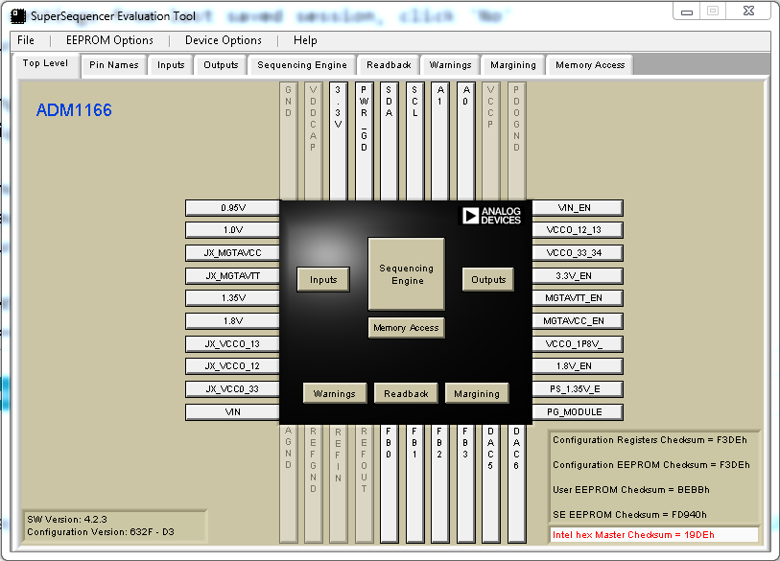Click the FB1 bottom pin
The height and width of the screenshot is (561, 780).
(414, 483)
